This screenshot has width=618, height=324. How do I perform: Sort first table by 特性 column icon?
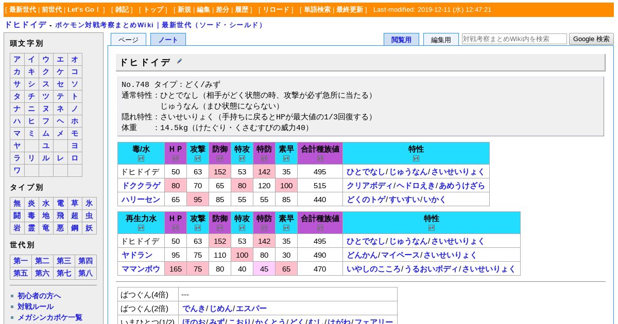[x=416, y=158]
